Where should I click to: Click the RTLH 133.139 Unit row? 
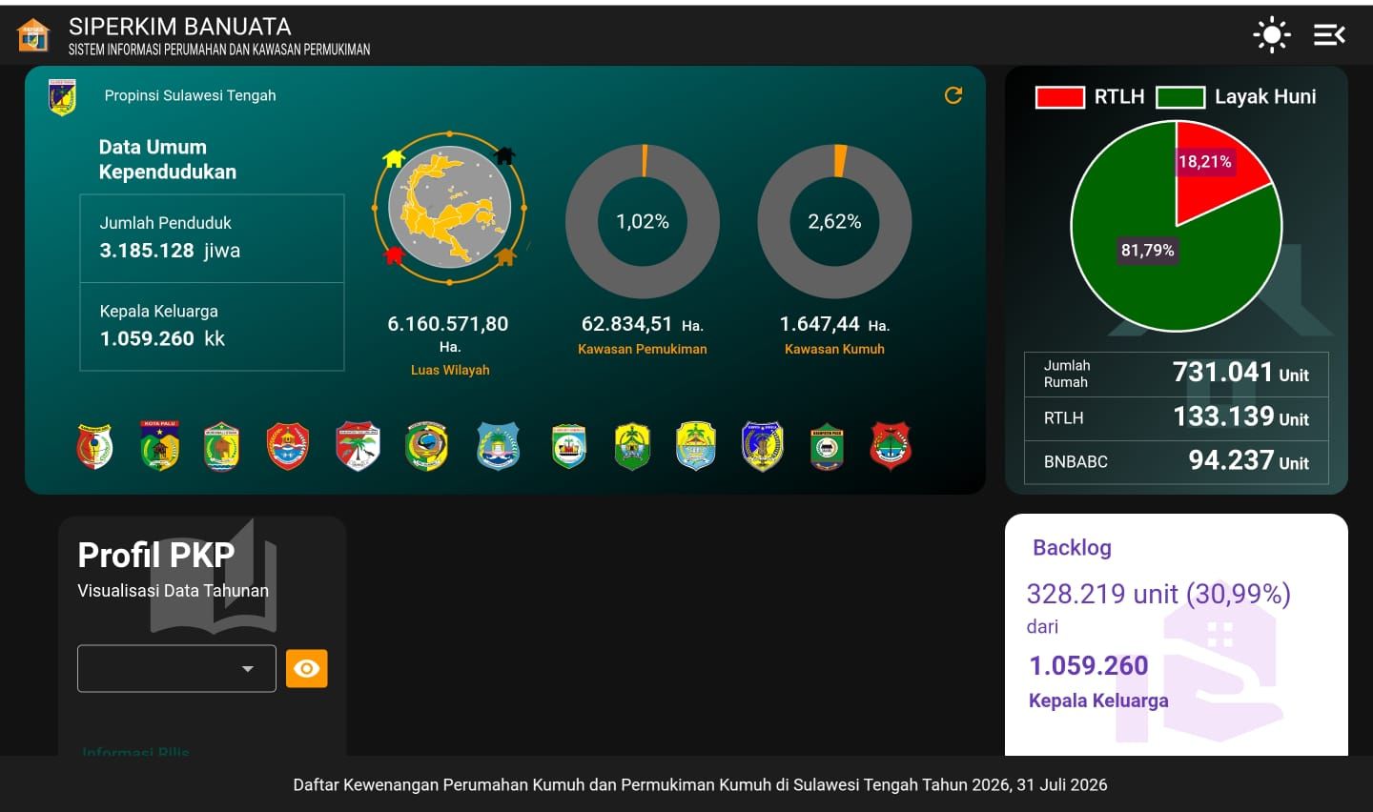[1177, 418]
